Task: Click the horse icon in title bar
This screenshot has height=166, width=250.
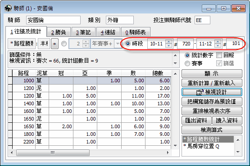Action: [8, 8]
